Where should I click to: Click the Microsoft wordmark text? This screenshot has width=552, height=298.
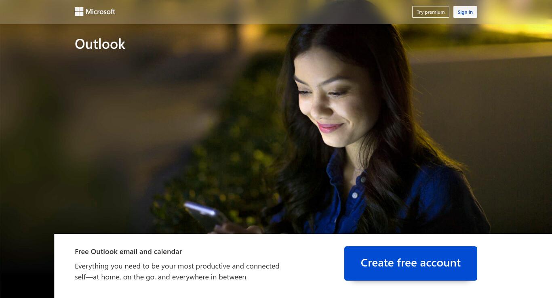(x=100, y=12)
